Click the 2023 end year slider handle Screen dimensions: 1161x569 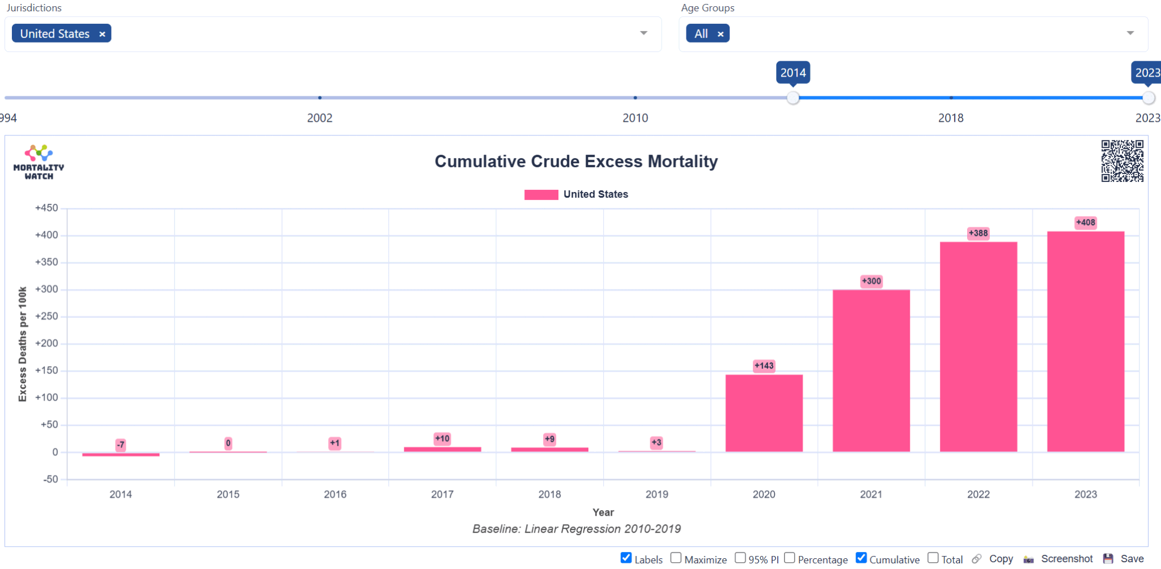click(x=1149, y=98)
